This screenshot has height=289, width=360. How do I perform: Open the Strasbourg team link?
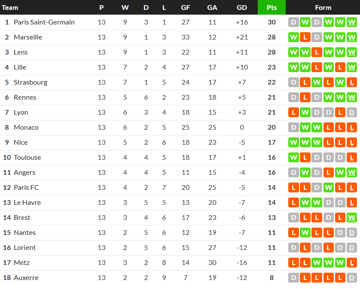(31, 82)
